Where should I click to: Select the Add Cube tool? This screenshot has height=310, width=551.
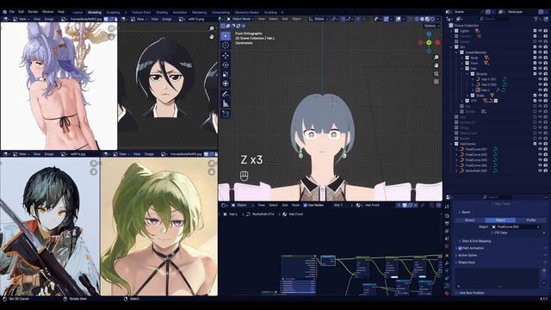click(x=226, y=114)
